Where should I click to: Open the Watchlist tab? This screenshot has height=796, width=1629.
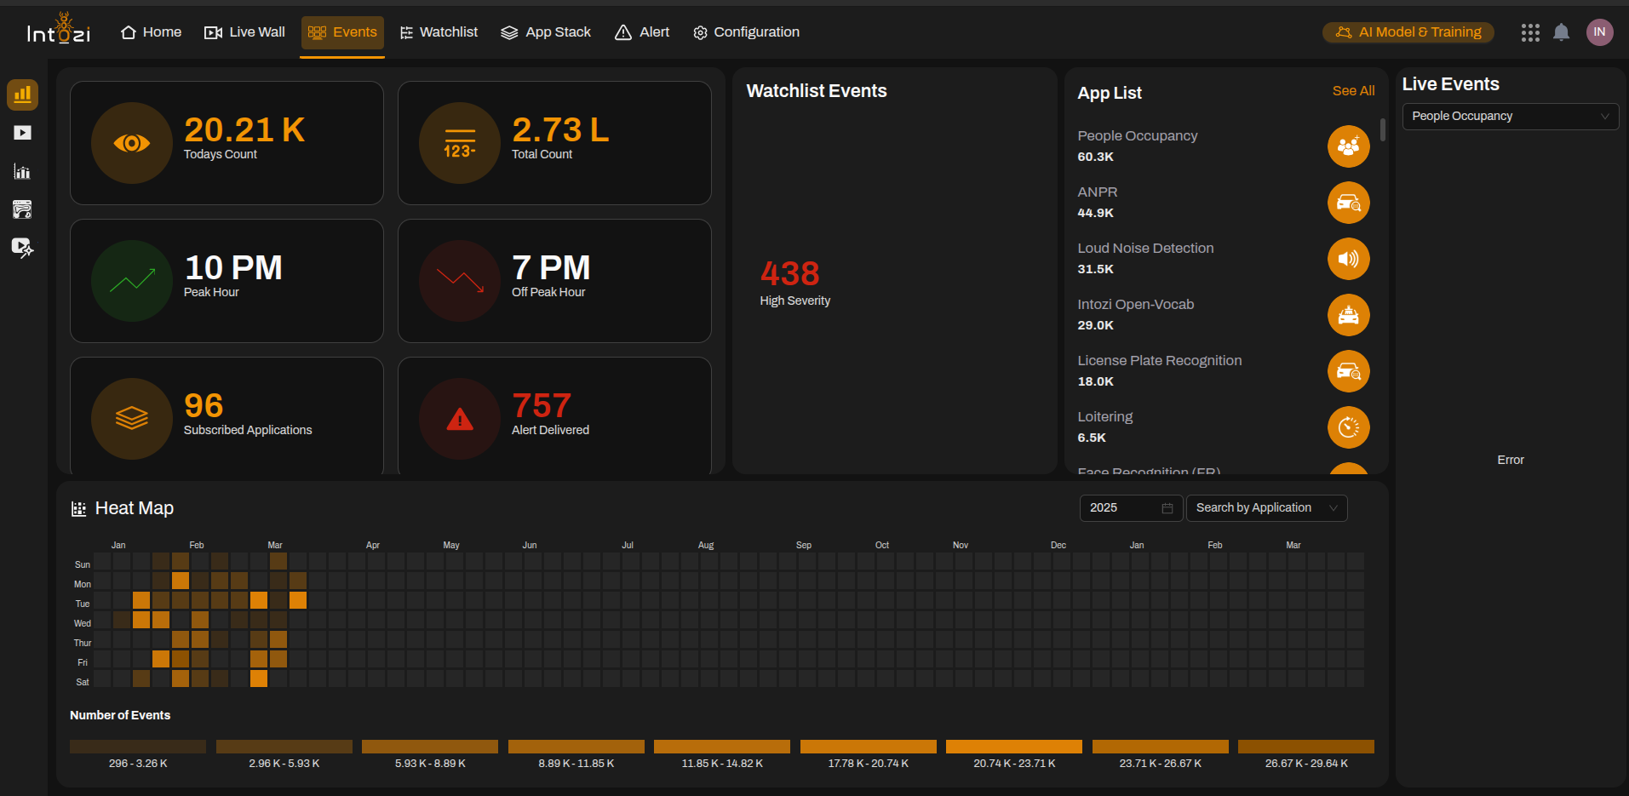(x=439, y=32)
